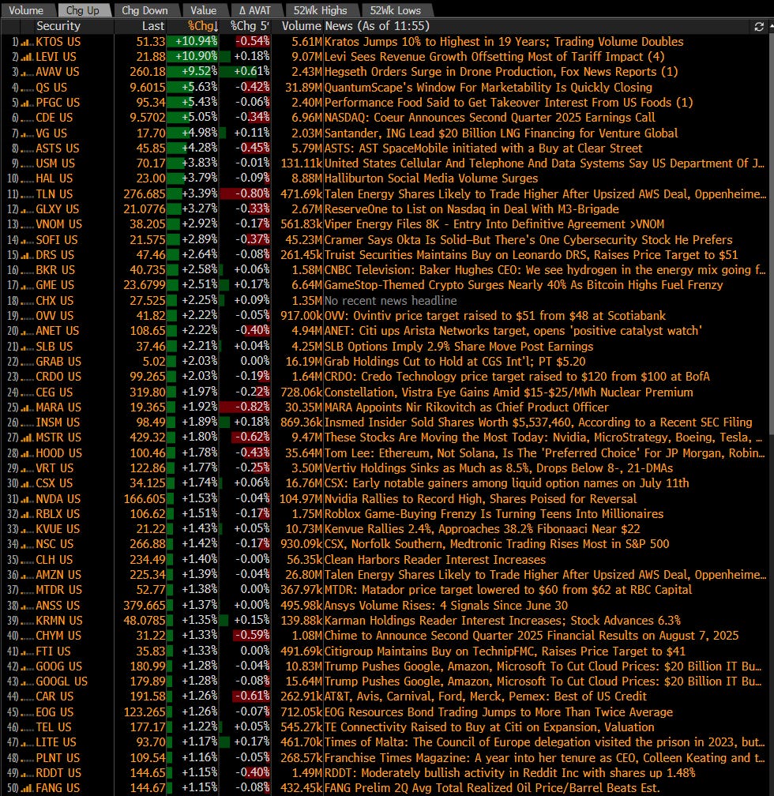Select the KTOS US ticker

point(58,42)
